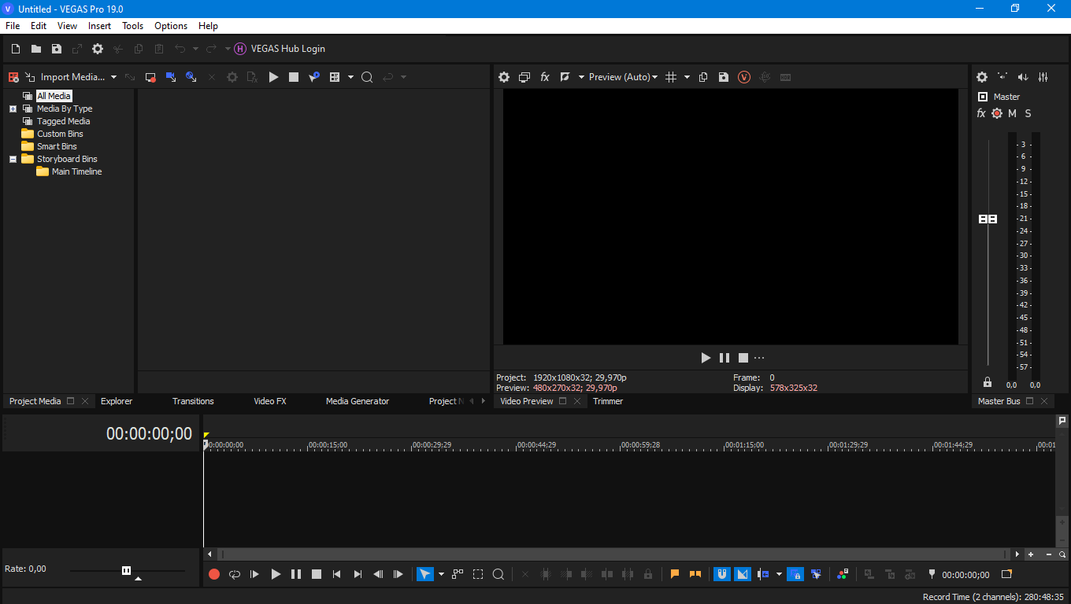Screen dimensions: 1071x604
Task: Click the Extract Audio from CD icon
Action: (x=171, y=77)
